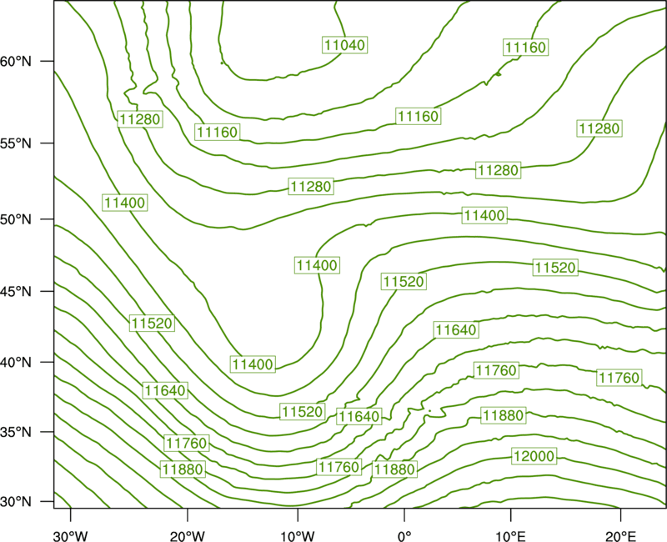Click the 10°E longitude axis label
The height and width of the screenshot is (542, 667).
510,535
